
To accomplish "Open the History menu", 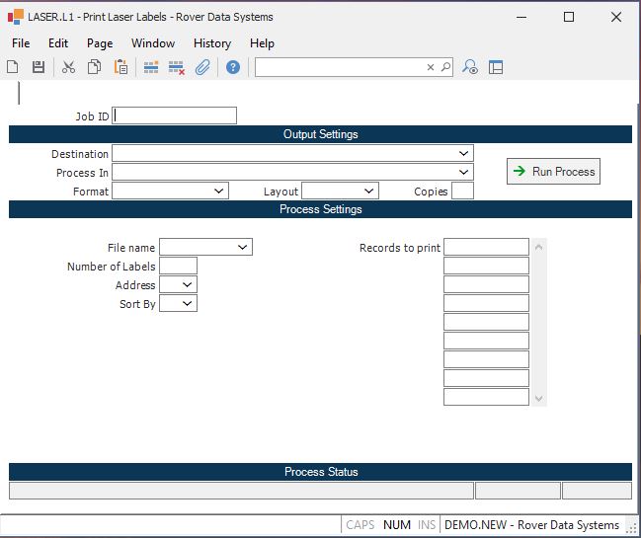I will coord(212,43).
